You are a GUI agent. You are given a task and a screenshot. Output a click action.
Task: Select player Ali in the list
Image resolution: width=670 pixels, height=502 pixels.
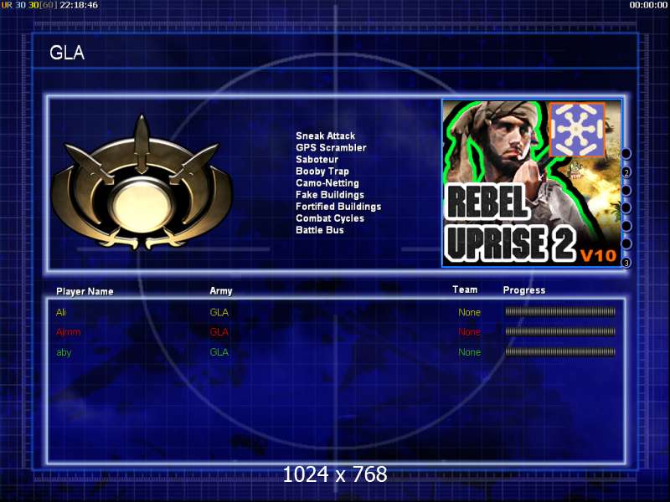pyautogui.click(x=61, y=312)
